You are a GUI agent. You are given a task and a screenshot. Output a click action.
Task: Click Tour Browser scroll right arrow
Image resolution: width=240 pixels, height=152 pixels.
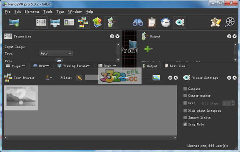[175, 138]
